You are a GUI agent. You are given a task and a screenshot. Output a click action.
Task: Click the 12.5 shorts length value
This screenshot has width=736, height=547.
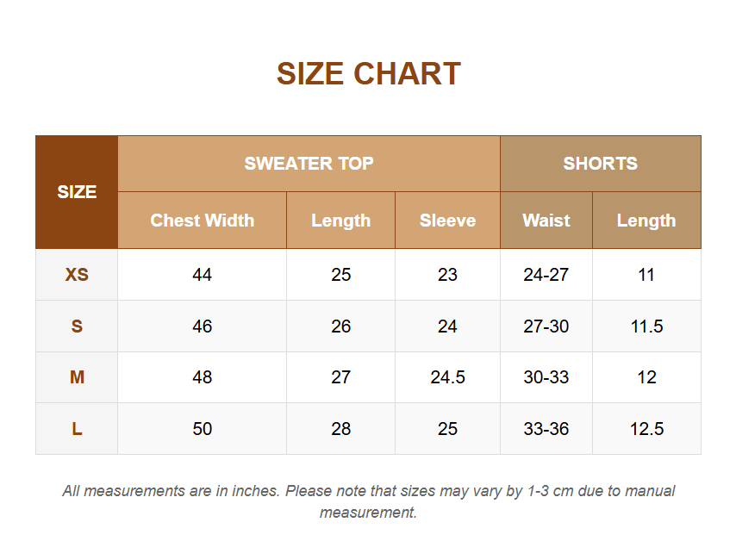tap(647, 429)
